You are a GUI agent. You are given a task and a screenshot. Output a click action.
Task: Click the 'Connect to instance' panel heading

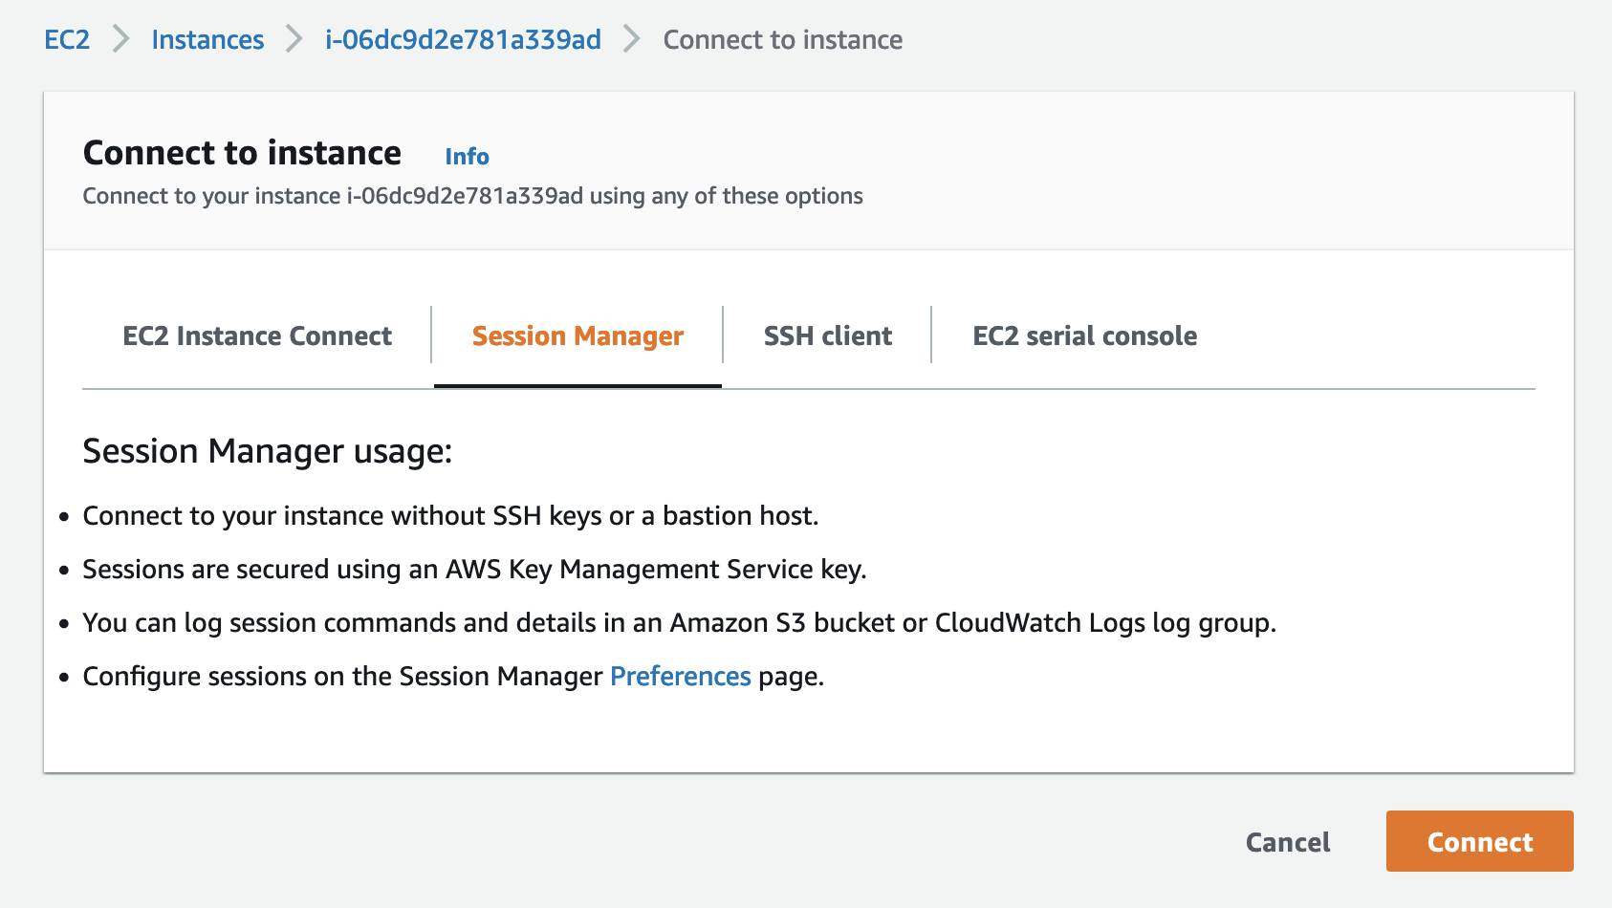pos(242,153)
